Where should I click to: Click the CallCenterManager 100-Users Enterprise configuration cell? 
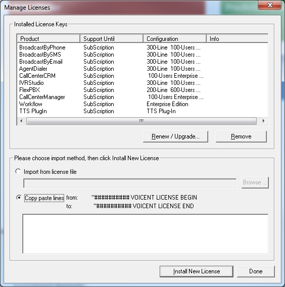click(x=176, y=97)
